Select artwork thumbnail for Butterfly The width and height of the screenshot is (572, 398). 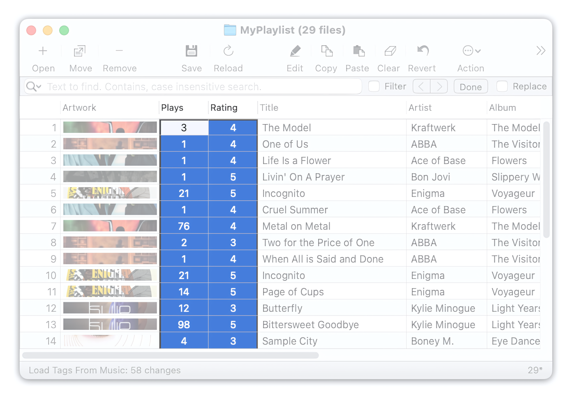pyautogui.click(x=110, y=308)
